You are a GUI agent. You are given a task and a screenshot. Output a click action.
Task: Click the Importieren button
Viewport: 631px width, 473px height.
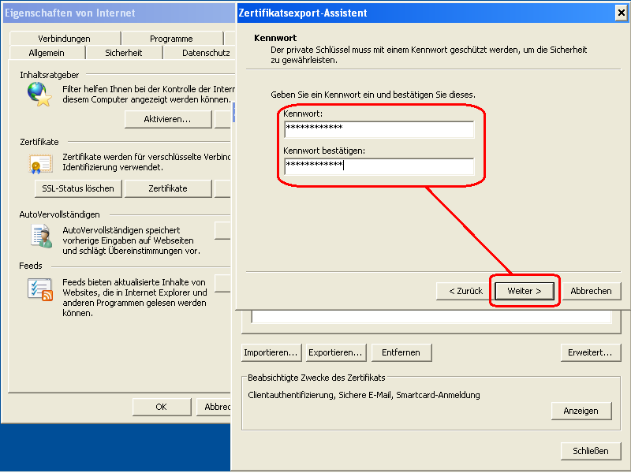coord(271,352)
